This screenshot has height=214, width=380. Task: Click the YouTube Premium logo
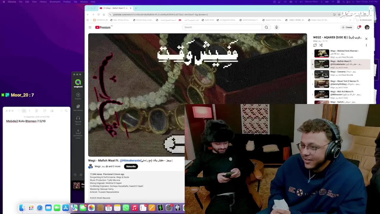point(104,27)
